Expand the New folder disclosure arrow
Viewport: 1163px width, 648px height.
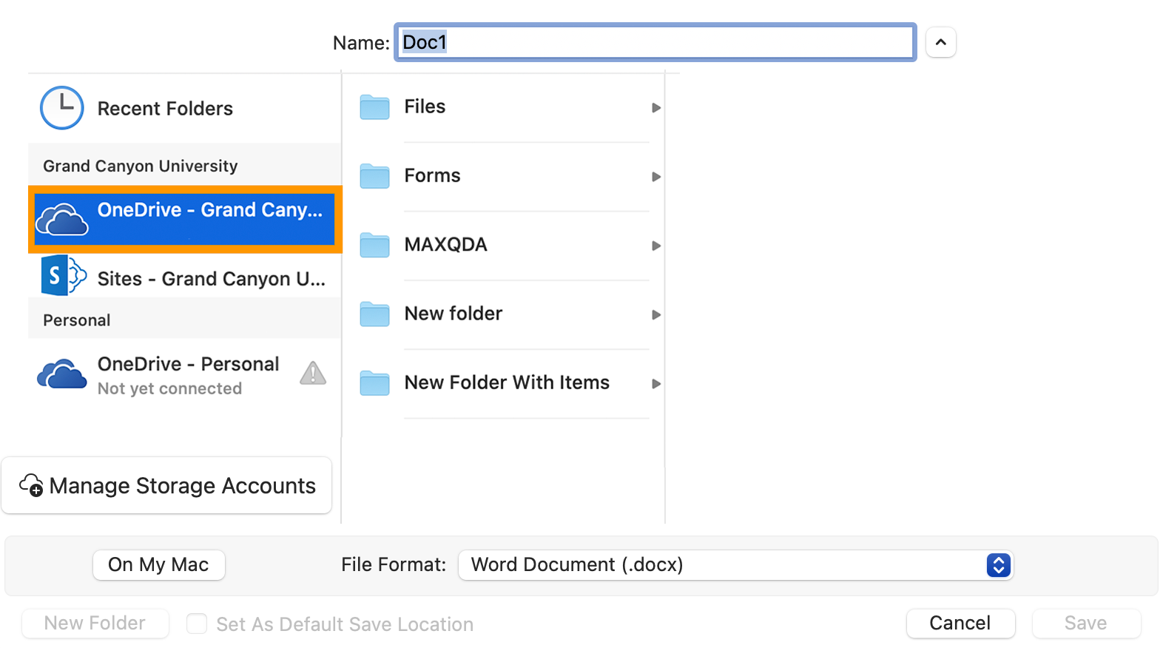click(655, 314)
